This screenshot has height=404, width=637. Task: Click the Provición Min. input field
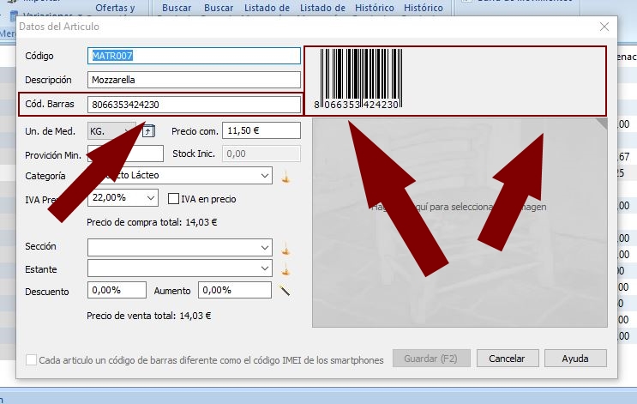(x=125, y=154)
